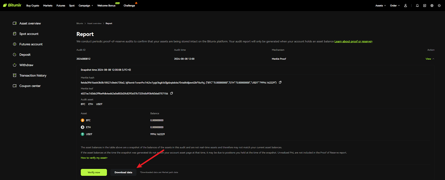Click the orange BTC coin icon
The height and width of the screenshot is (180, 445).
[83, 120]
